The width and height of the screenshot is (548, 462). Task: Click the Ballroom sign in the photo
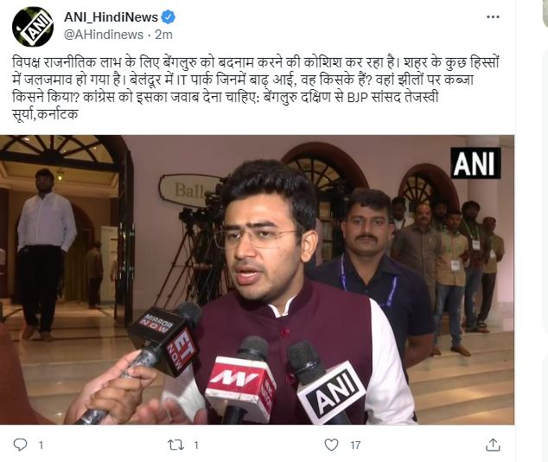click(x=188, y=190)
